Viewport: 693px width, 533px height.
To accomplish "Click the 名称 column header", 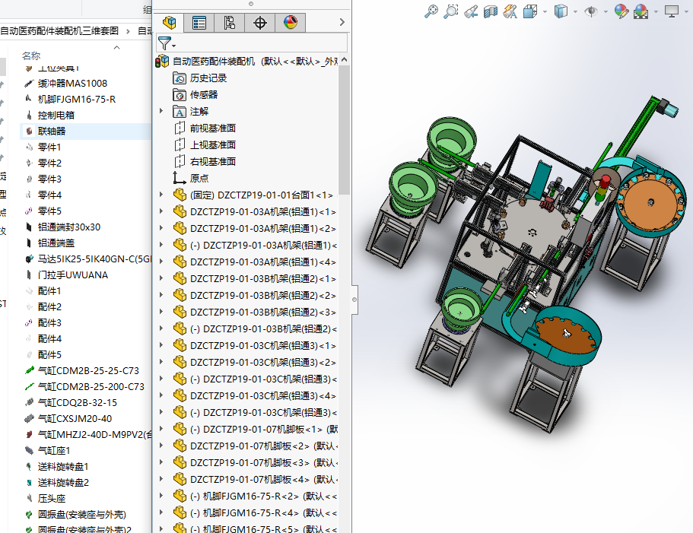I will (x=31, y=56).
